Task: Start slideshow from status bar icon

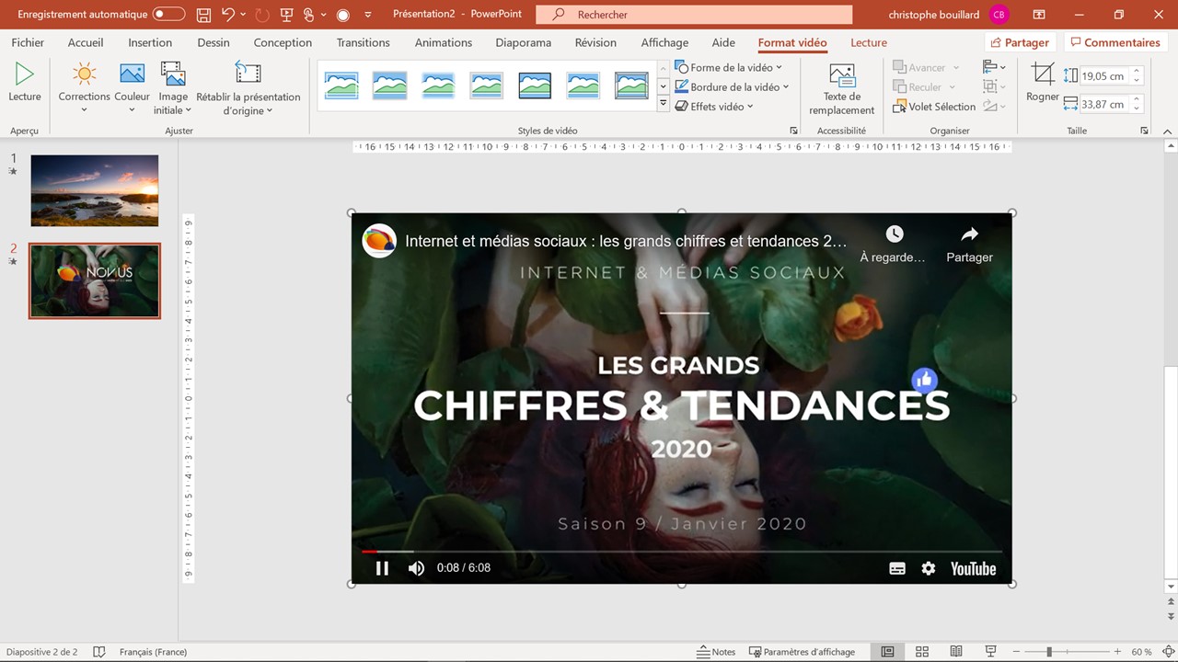Action: 990,652
